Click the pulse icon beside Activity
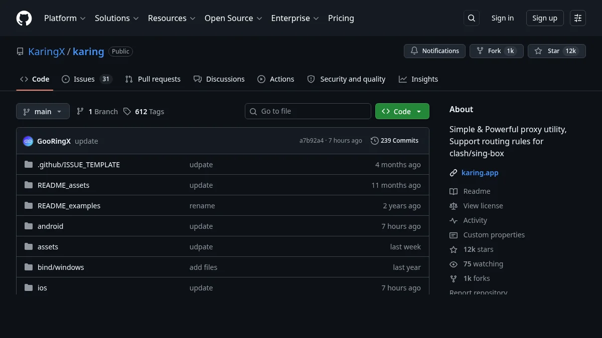Screen dimensions: 602x338 tap(454, 220)
